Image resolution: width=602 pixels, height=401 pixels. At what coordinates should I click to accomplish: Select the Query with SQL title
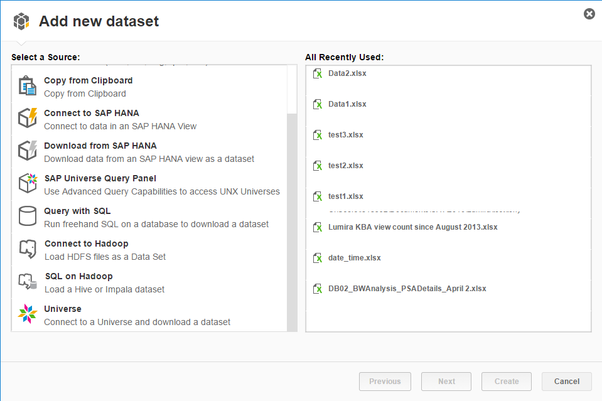click(77, 211)
